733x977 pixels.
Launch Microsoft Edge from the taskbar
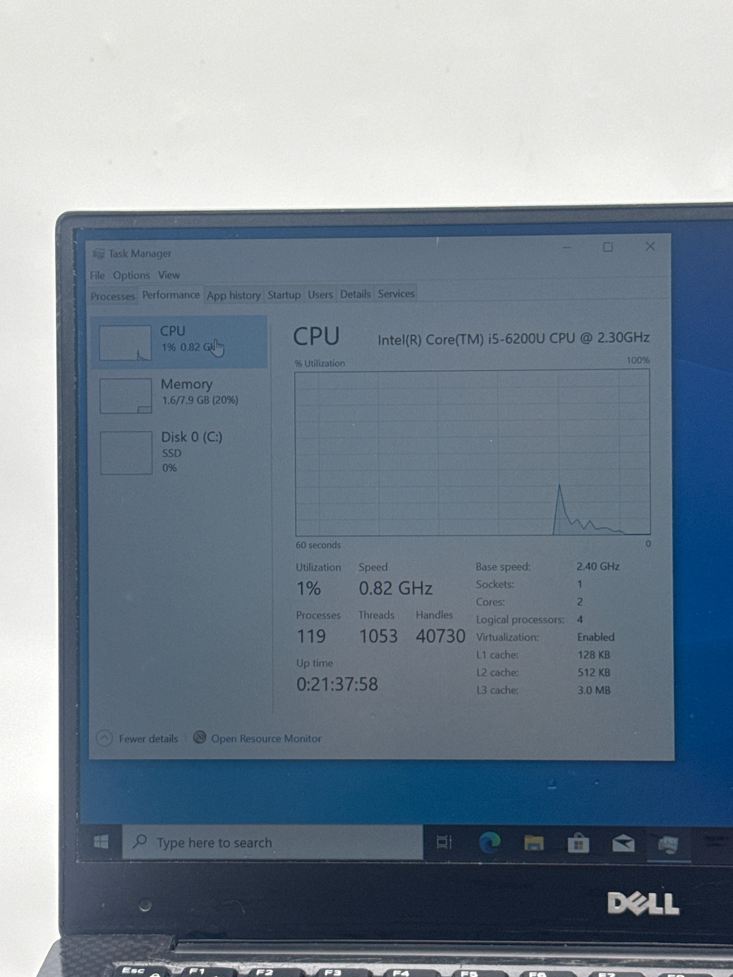point(489,843)
